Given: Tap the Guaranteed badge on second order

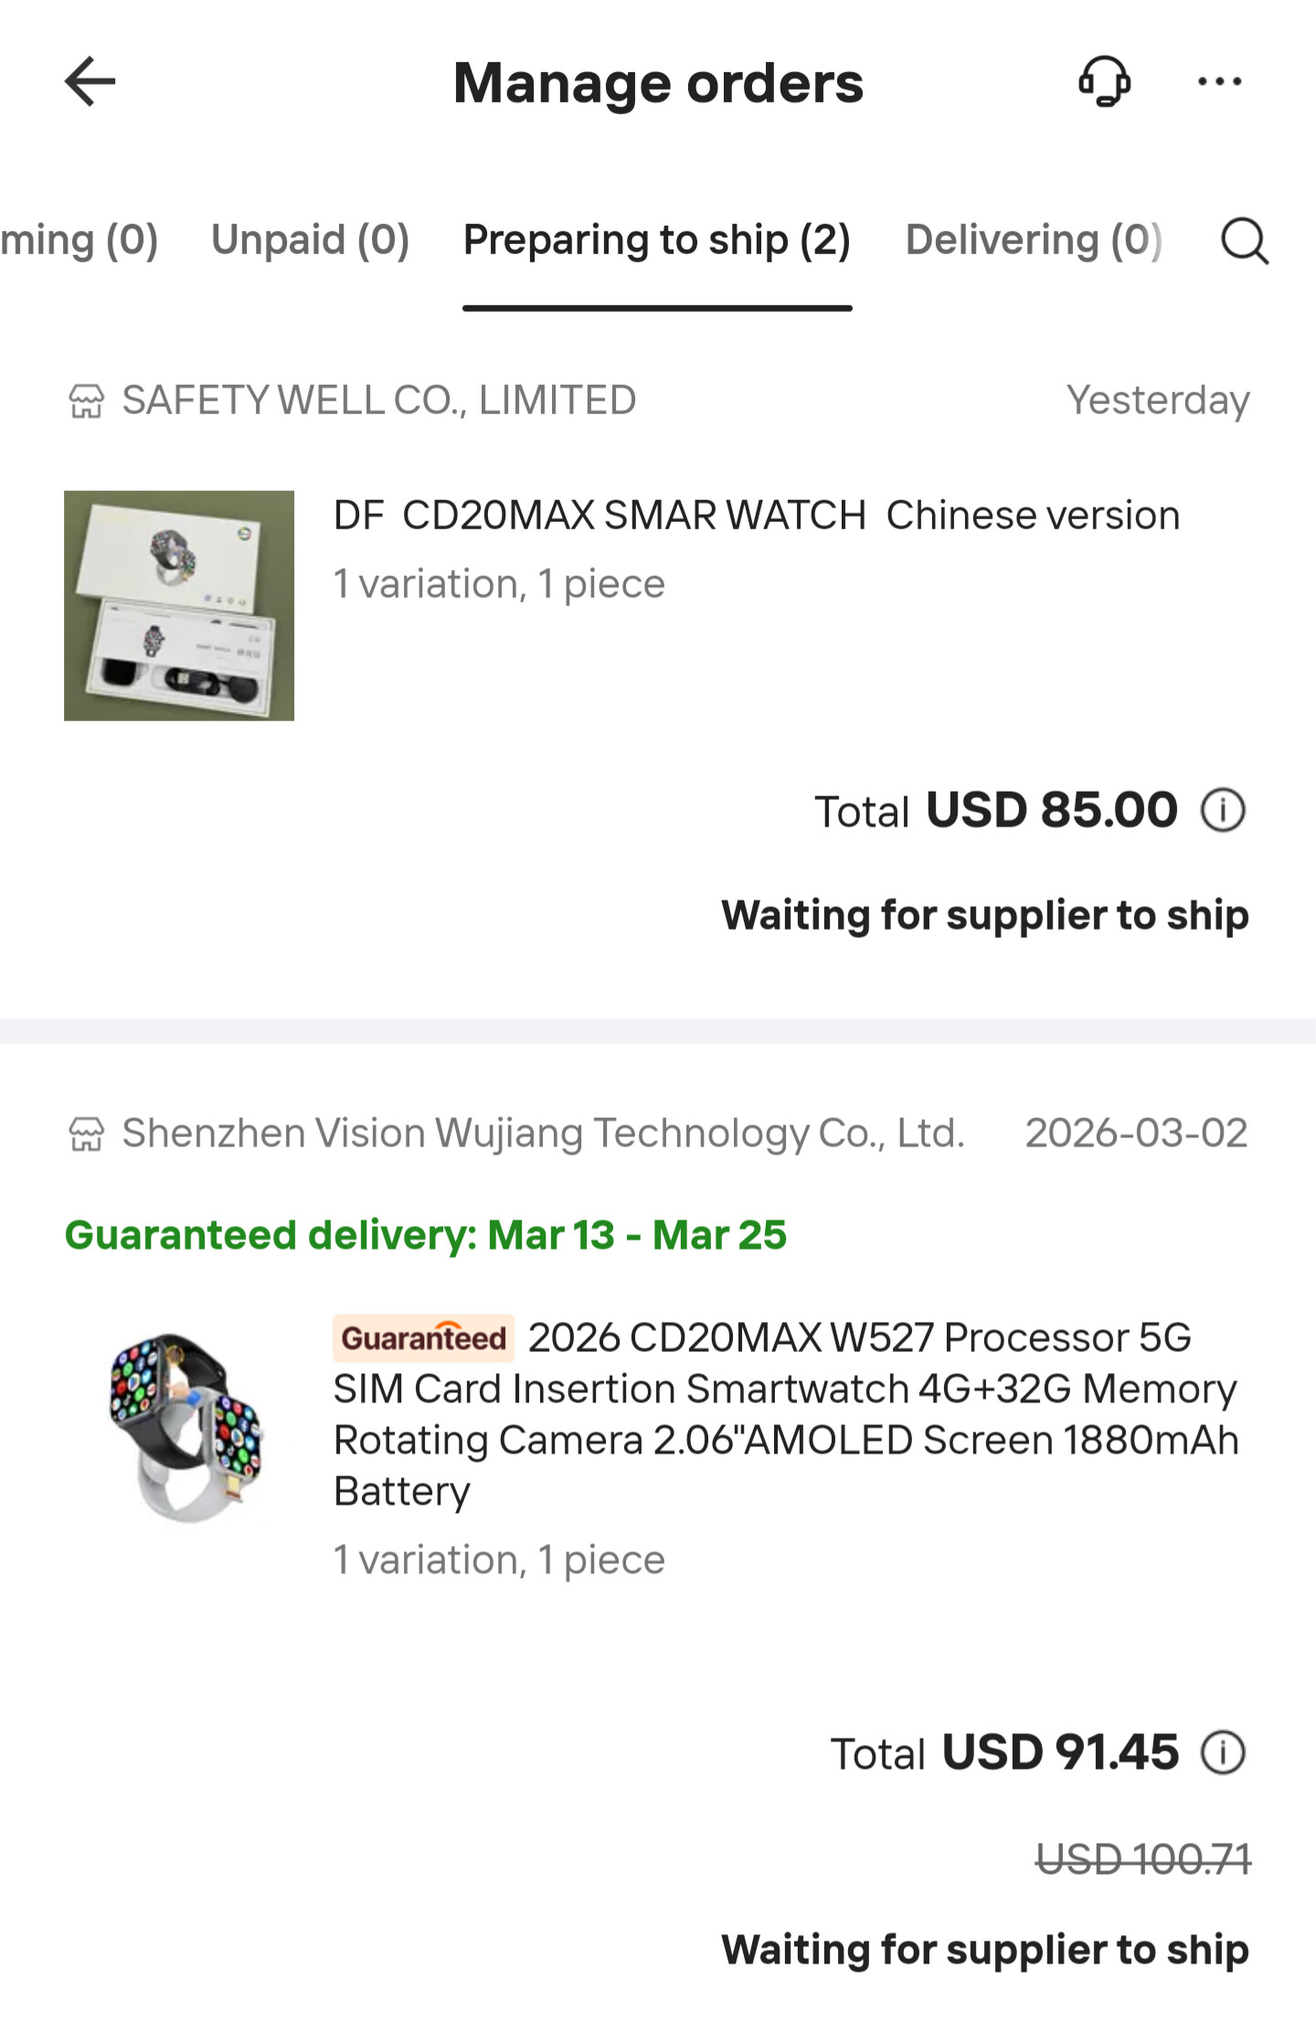Looking at the screenshot, I should [x=423, y=1338].
